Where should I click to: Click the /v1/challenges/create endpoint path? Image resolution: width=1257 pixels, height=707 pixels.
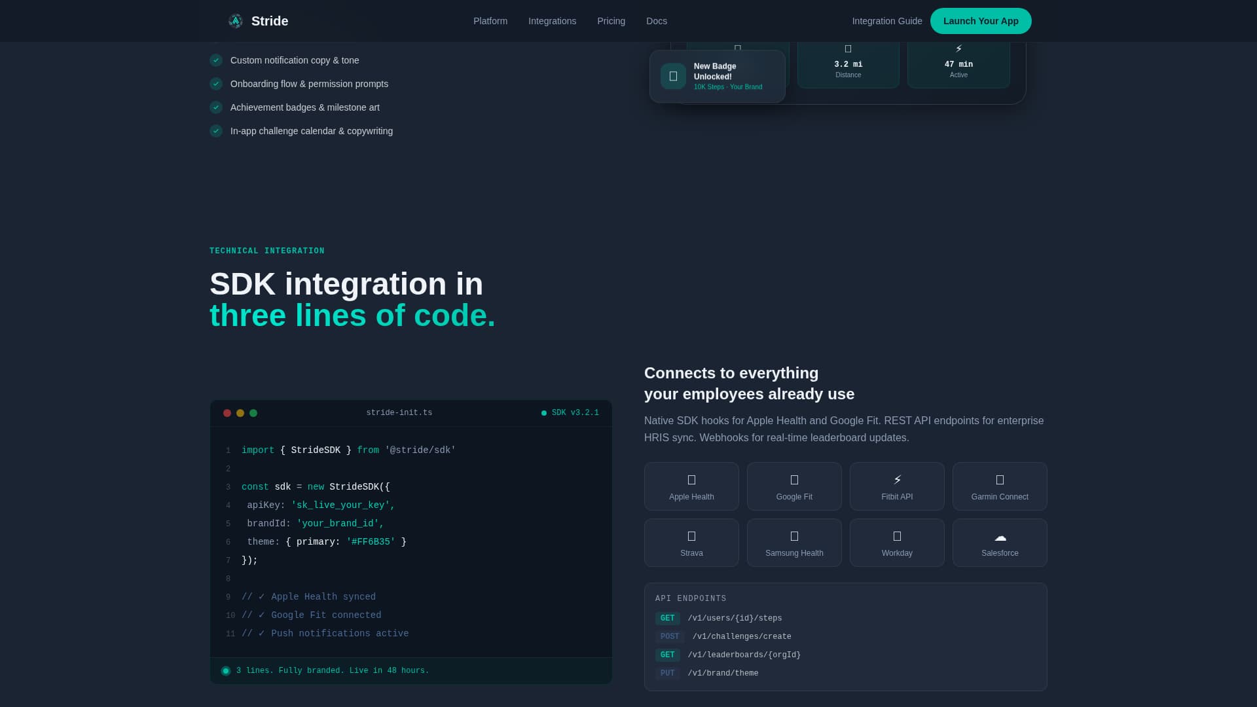click(742, 637)
